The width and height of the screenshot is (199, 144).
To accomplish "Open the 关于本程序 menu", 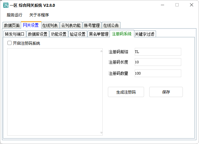I will click(39, 15).
